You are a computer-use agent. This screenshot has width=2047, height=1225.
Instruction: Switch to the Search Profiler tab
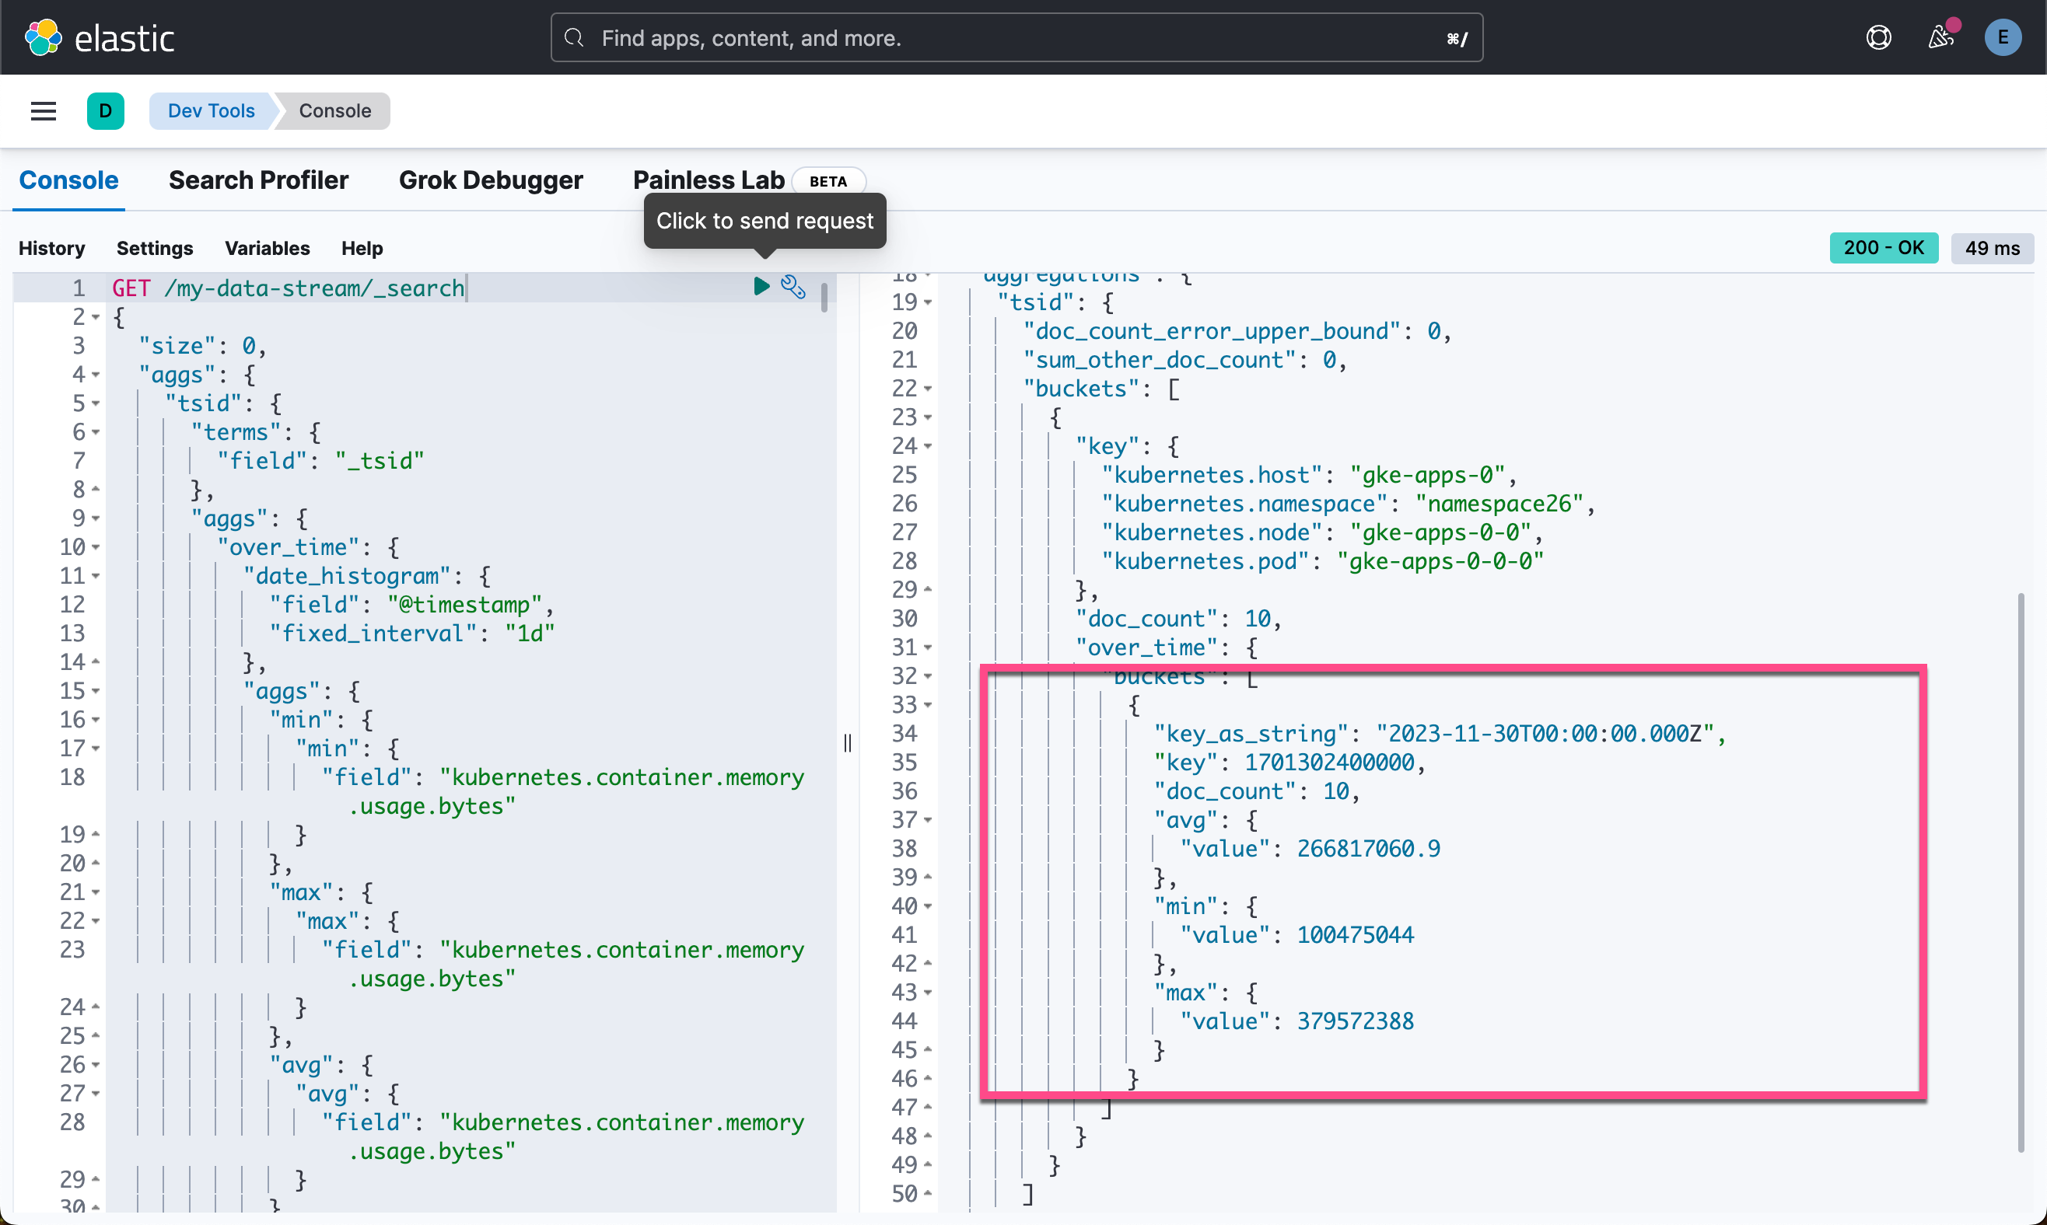(x=258, y=180)
